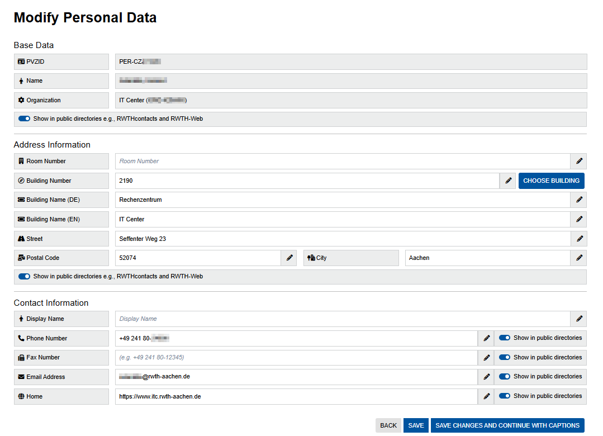The image size is (603, 436).
Task: Click the edit pencil for Building Number
Action: coord(507,181)
